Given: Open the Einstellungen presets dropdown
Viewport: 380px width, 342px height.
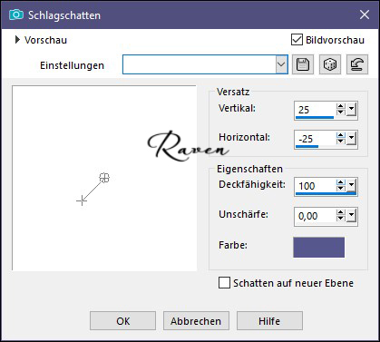Looking at the screenshot, I should coord(281,64).
